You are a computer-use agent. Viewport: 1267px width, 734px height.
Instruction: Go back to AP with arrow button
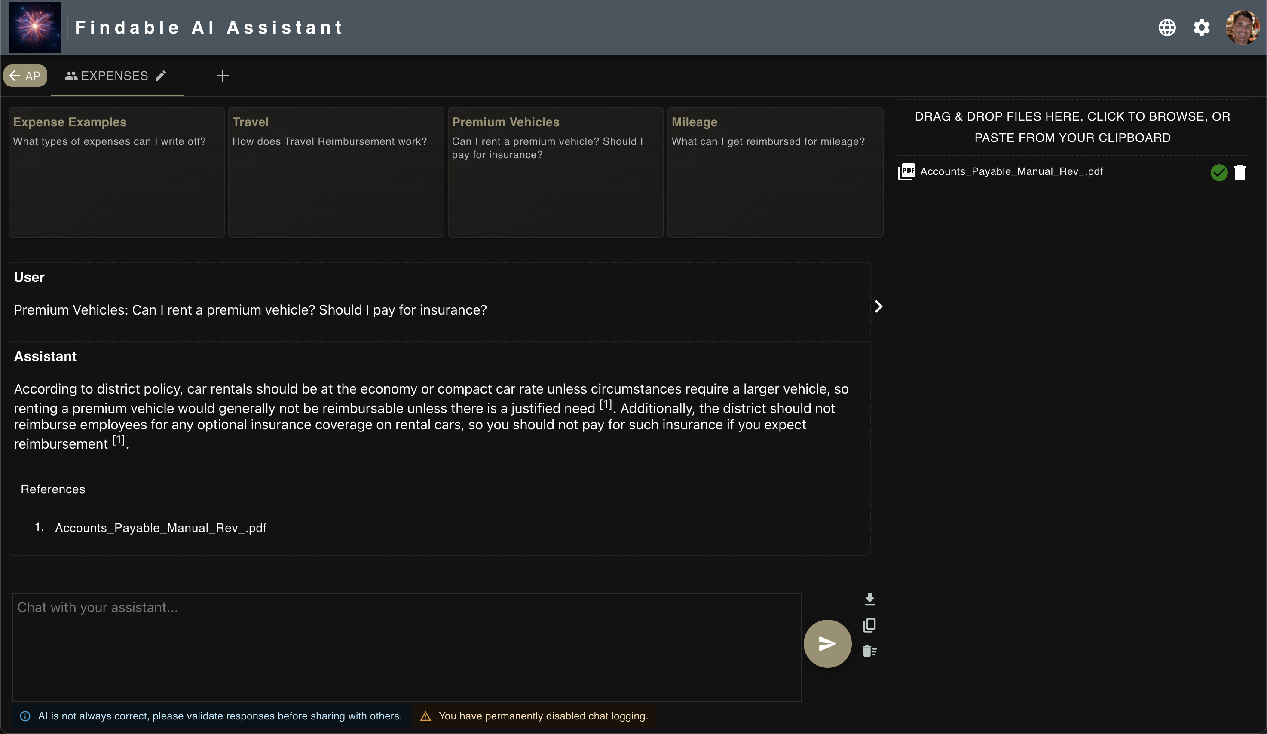[x=25, y=76]
